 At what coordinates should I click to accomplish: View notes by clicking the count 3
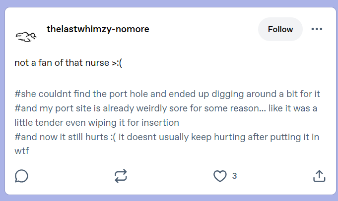pyautogui.click(x=235, y=176)
